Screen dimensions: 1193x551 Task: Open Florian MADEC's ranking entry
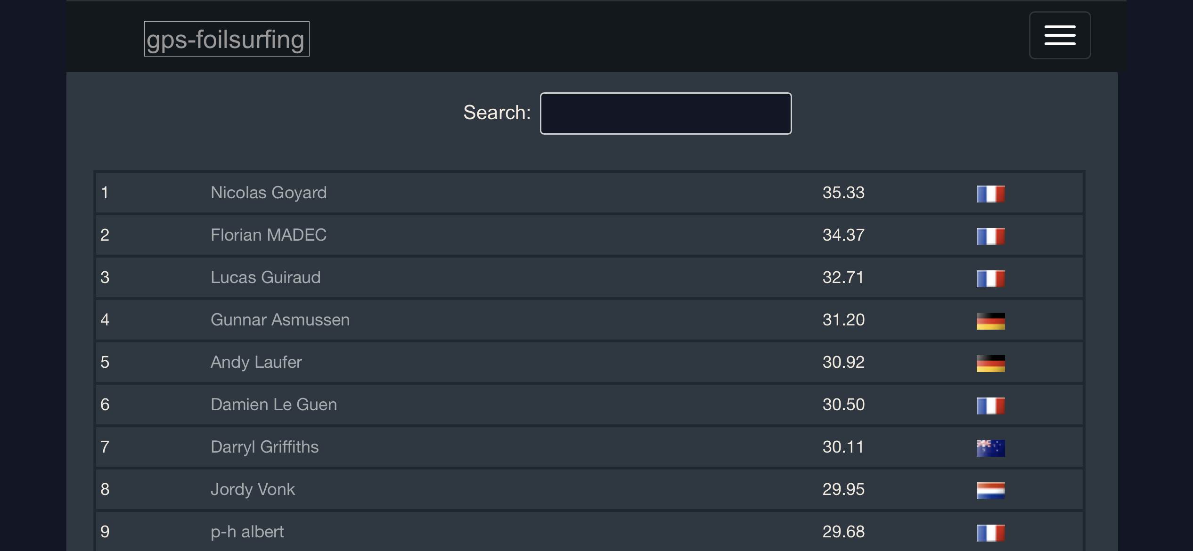point(269,235)
